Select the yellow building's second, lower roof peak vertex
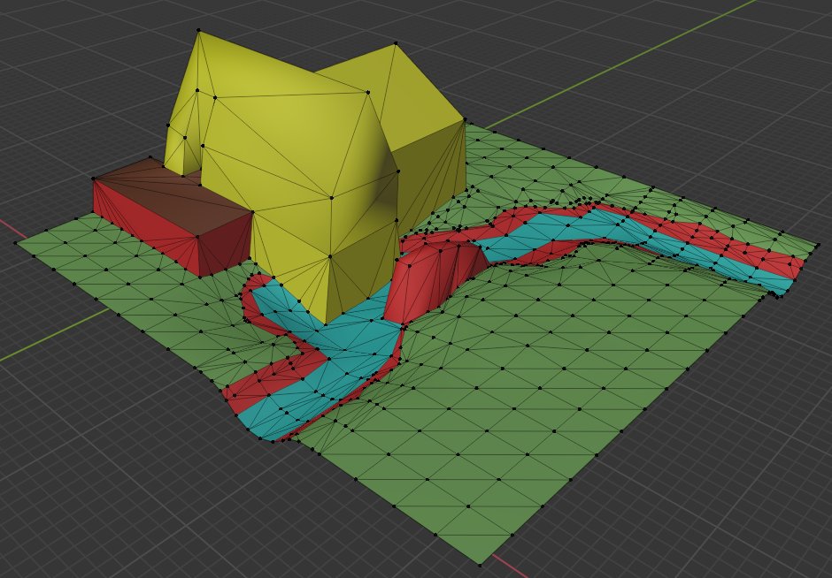832x578 pixels. click(395, 44)
